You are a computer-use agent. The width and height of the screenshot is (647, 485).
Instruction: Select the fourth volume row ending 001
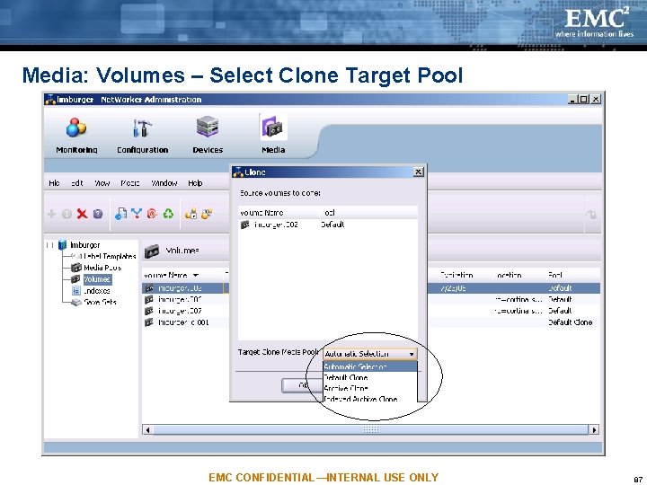pos(371,322)
